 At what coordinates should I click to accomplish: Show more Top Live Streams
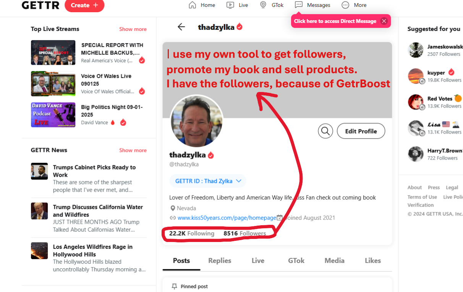[x=133, y=29]
